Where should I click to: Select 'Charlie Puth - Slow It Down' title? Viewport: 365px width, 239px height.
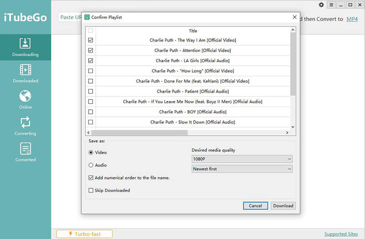193,122
